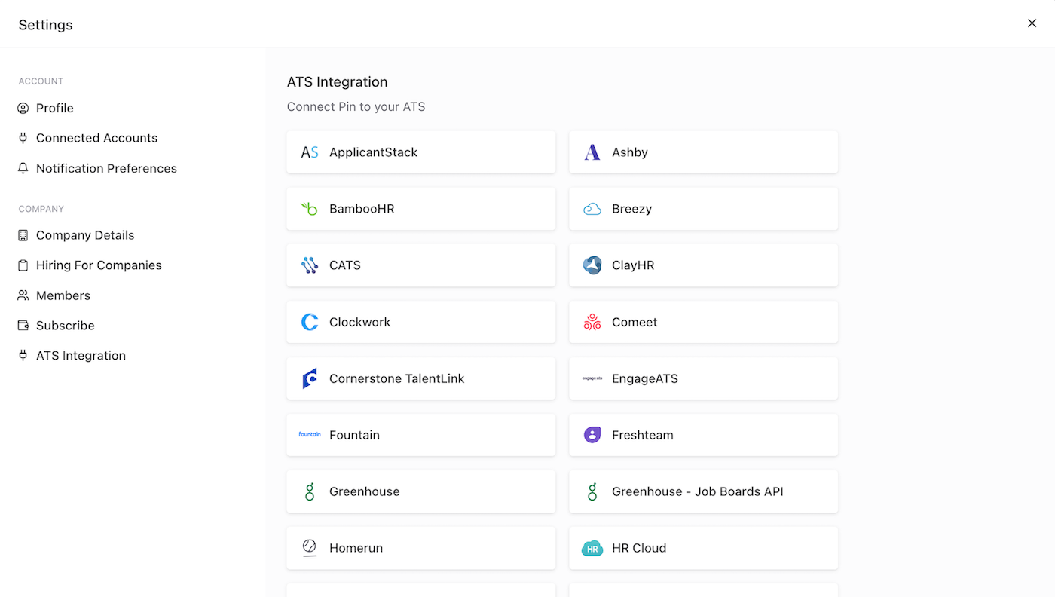This screenshot has width=1055, height=597.
Task: Connect the ApplicantStack integration card
Action: coord(421,152)
